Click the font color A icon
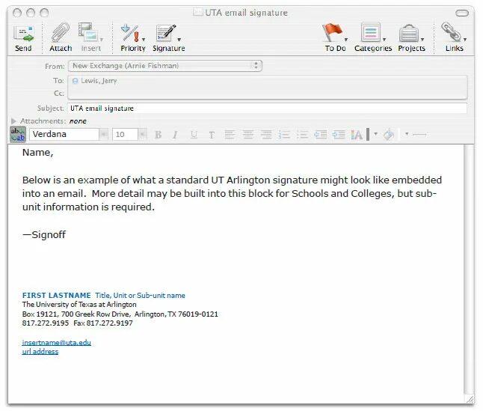Screen dimensions: 483x411 (x=357, y=135)
